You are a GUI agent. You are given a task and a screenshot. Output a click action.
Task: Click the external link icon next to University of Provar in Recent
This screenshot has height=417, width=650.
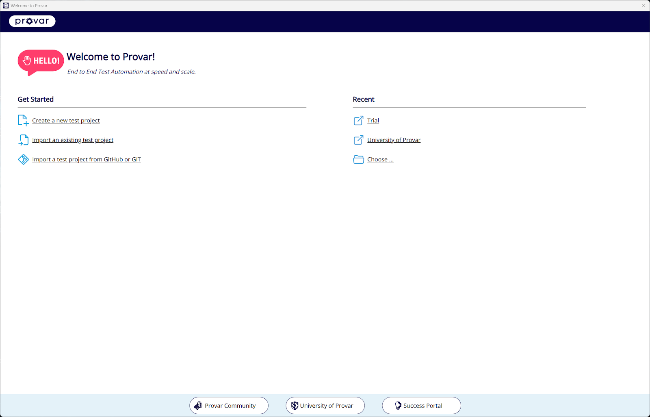pyautogui.click(x=358, y=140)
